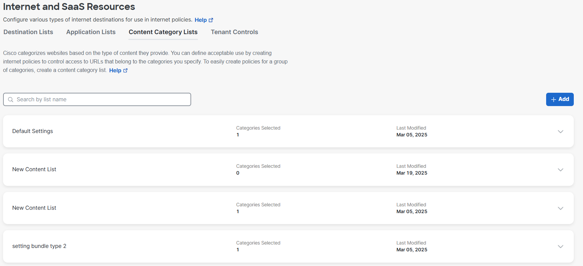Expand the setting bundle type 2 chevron
The image size is (583, 266).
pyautogui.click(x=560, y=247)
